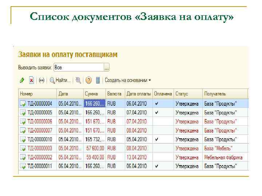Viewport: 262px width, 196px height.
Task: Select number ТД-00000003
Action: pos(40,148)
